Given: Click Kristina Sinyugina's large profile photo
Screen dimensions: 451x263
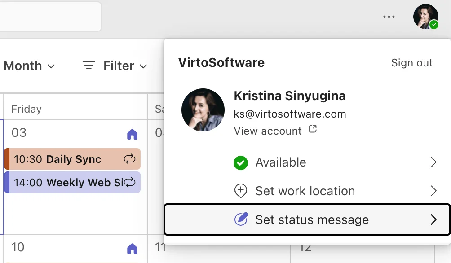Looking at the screenshot, I should coord(203,110).
